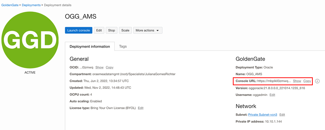325x130 pixels.
Task: Click the General section heading
Action: click(79, 59)
